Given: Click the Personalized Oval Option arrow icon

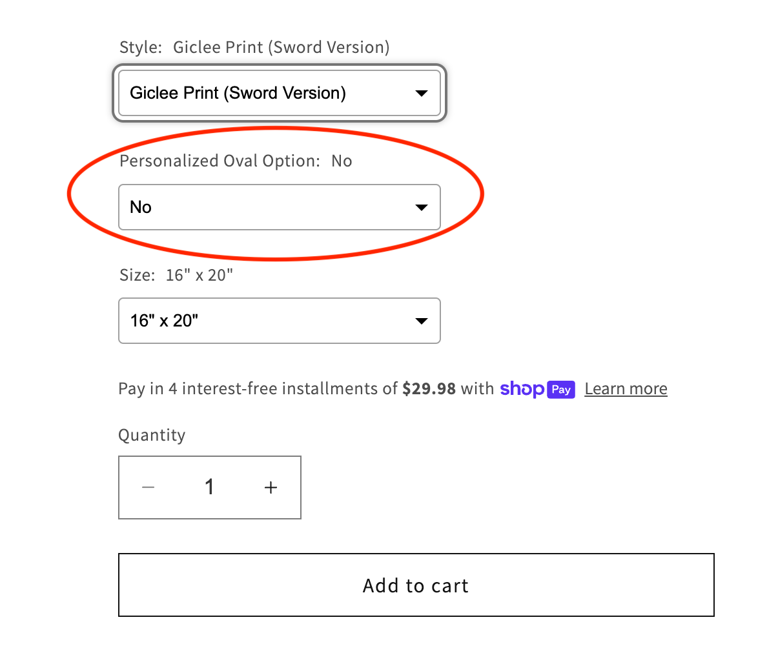Looking at the screenshot, I should coord(422,207).
